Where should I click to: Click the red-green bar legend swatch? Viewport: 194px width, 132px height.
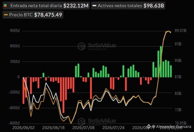click(5, 6)
